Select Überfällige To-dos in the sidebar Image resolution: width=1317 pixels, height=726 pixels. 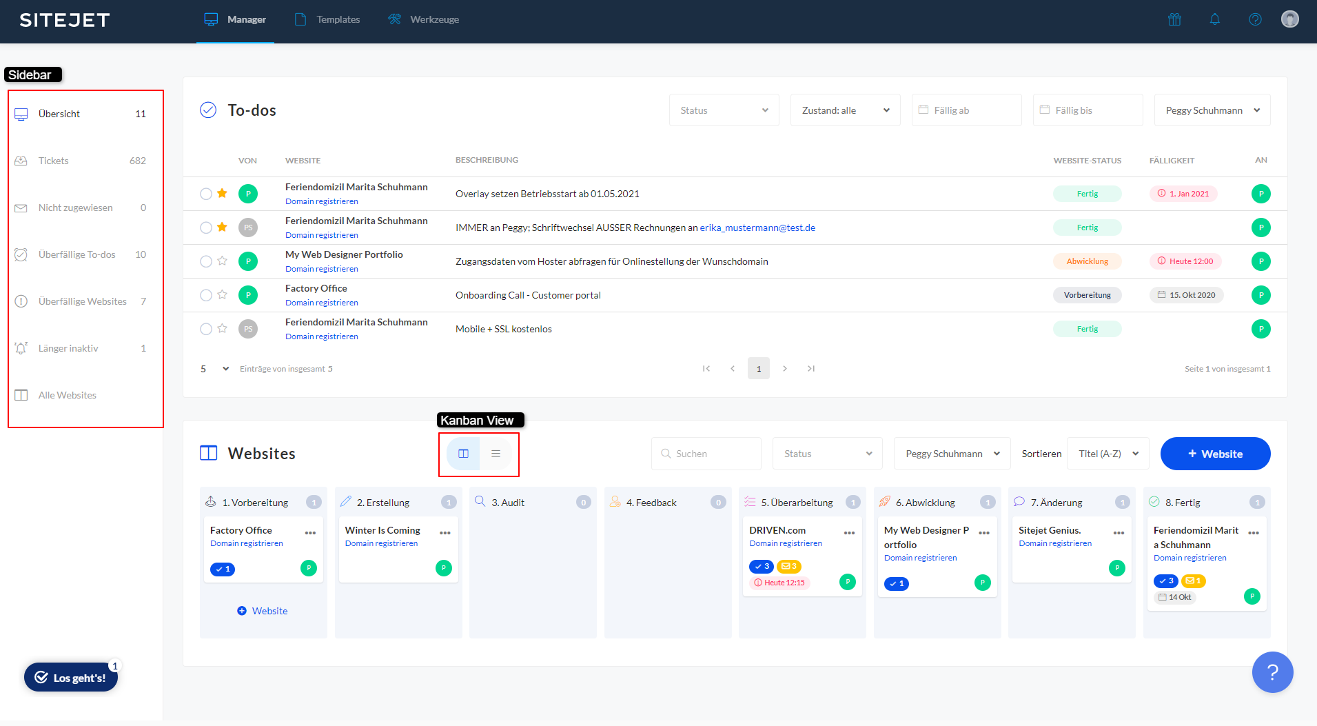(81, 254)
